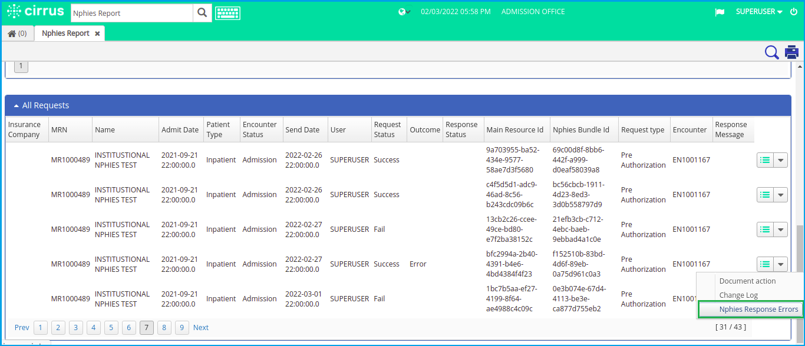Click list action icon for row with Outcome Error
This screenshot has height=346, width=805.
pyautogui.click(x=764, y=264)
